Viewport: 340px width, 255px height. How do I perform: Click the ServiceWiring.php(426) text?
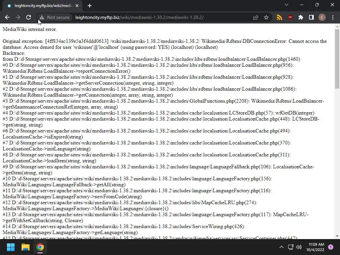218,226
